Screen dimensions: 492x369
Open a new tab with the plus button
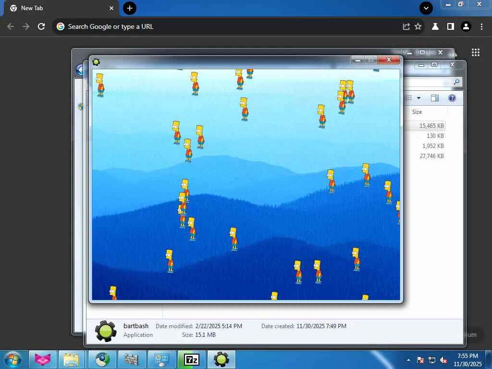[130, 8]
